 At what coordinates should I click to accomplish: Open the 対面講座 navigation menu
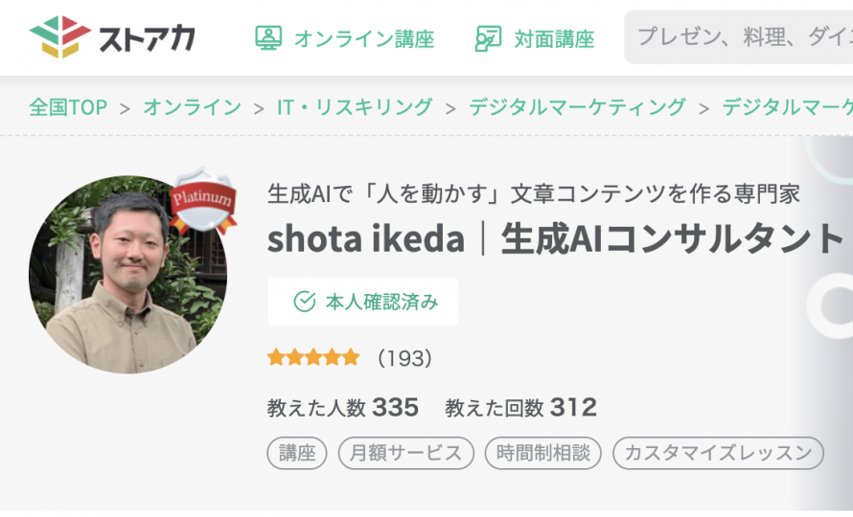tap(554, 39)
